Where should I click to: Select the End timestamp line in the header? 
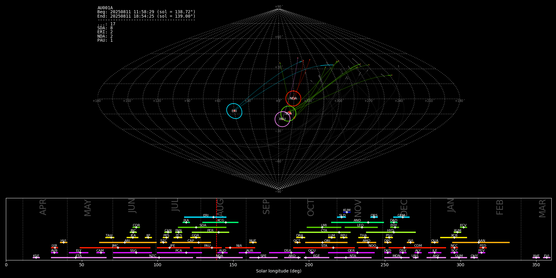click(146, 16)
